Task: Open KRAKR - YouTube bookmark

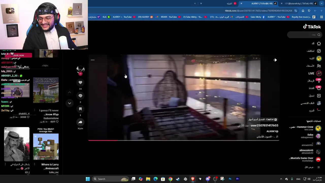Action: [x=171, y=17]
